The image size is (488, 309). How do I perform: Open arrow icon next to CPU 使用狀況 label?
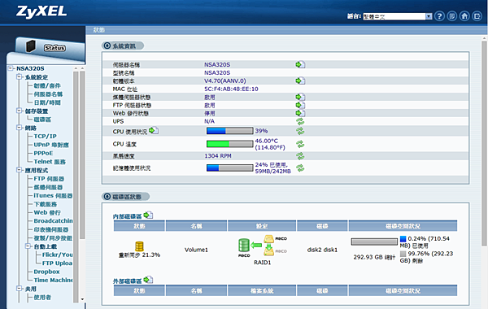(x=154, y=131)
